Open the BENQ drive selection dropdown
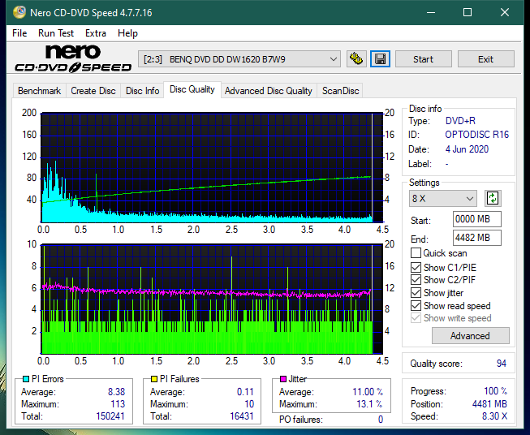This screenshot has width=530, height=435. [x=239, y=59]
